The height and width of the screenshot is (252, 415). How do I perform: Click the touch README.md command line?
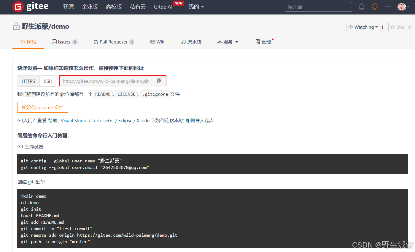40,216
